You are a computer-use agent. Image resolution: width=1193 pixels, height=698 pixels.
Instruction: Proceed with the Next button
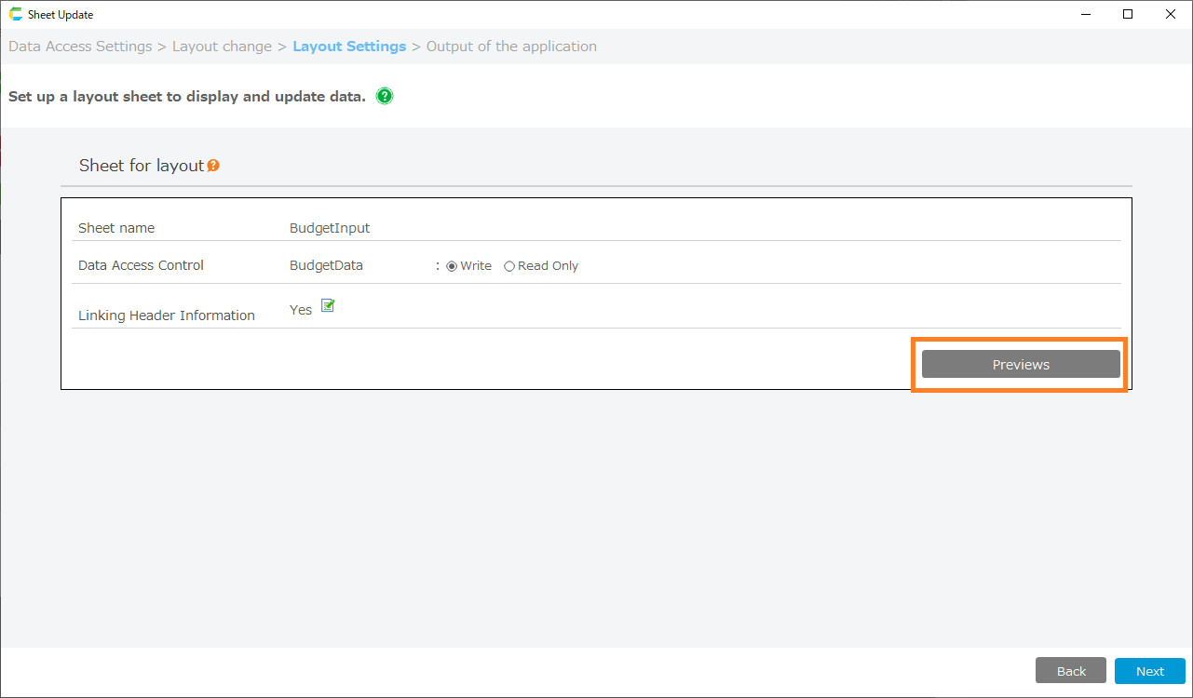(1149, 671)
